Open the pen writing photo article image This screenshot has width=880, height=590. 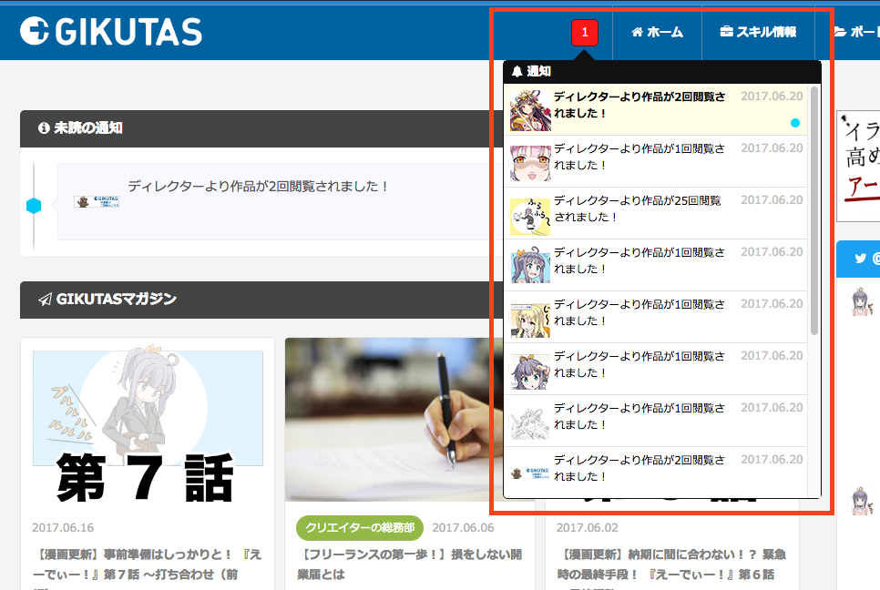coord(393,420)
